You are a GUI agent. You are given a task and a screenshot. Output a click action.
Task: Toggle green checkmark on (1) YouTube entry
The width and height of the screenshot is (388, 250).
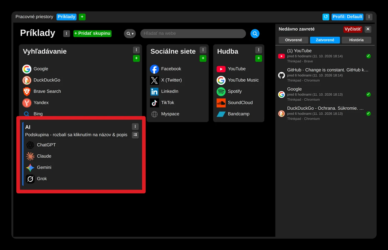point(368,56)
